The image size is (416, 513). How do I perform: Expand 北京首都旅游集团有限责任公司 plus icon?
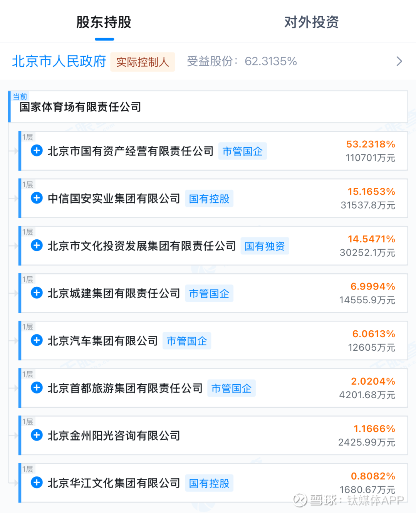click(37, 388)
